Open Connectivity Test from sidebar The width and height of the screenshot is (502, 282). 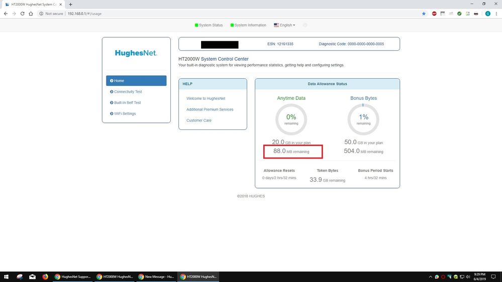(x=128, y=92)
